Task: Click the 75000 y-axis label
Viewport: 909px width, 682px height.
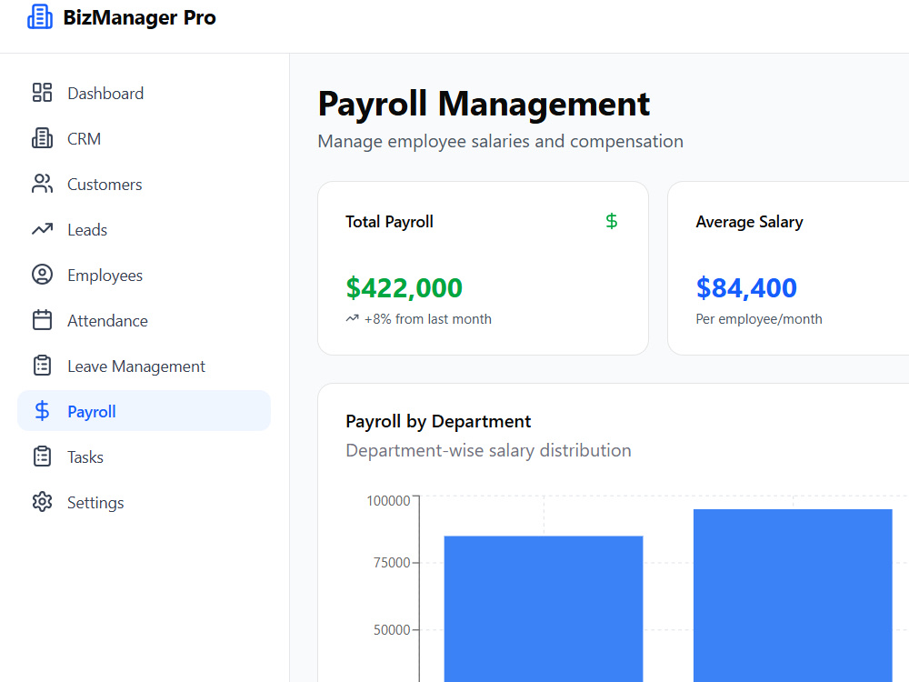Action: tap(392, 563)
